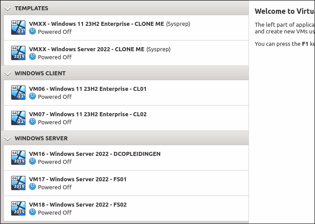Click the Welcome to VirtualBox heading
315x224 pixels.
point(285,11)
